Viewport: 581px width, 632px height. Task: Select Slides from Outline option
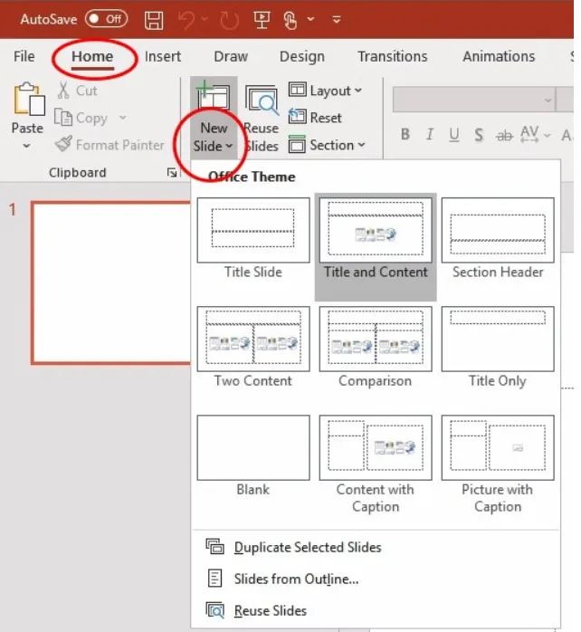(x=296, y=579)
